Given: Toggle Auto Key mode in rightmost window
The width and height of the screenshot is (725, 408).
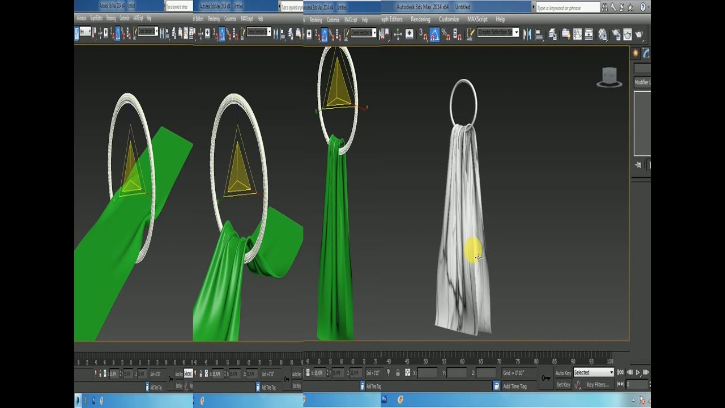Looking at the screenshot, I should [x=563, y=372].
